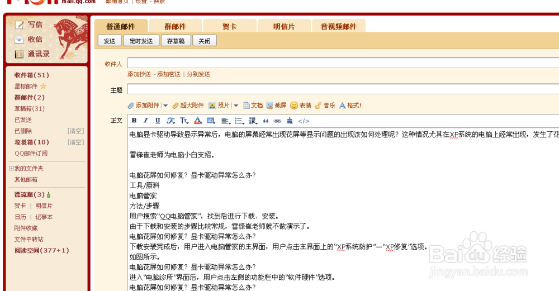Open the 草稿箱(31) drafts folder
This screenshot has height=291, width=559.
[30, 108]
